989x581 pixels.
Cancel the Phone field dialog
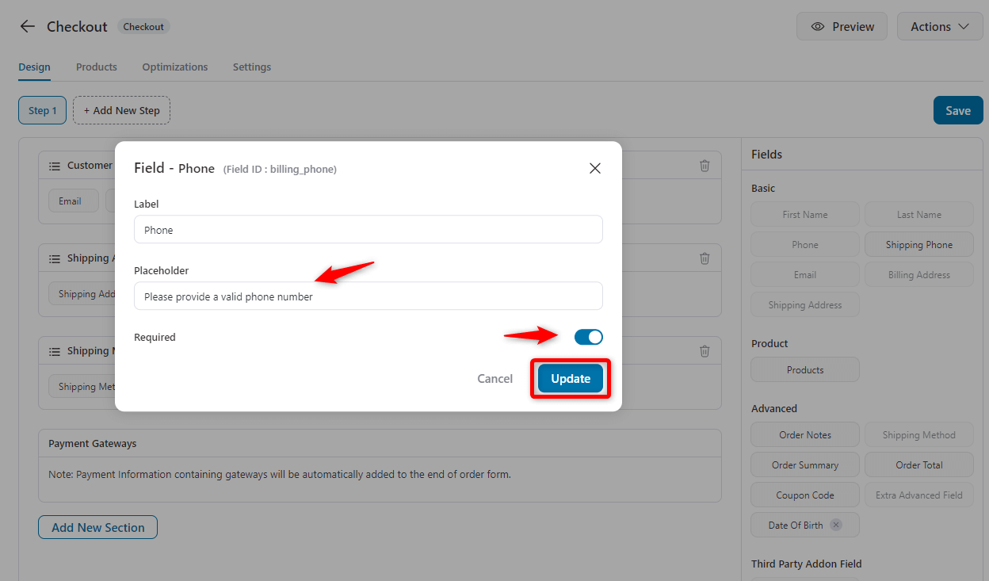tap(495, 379)
